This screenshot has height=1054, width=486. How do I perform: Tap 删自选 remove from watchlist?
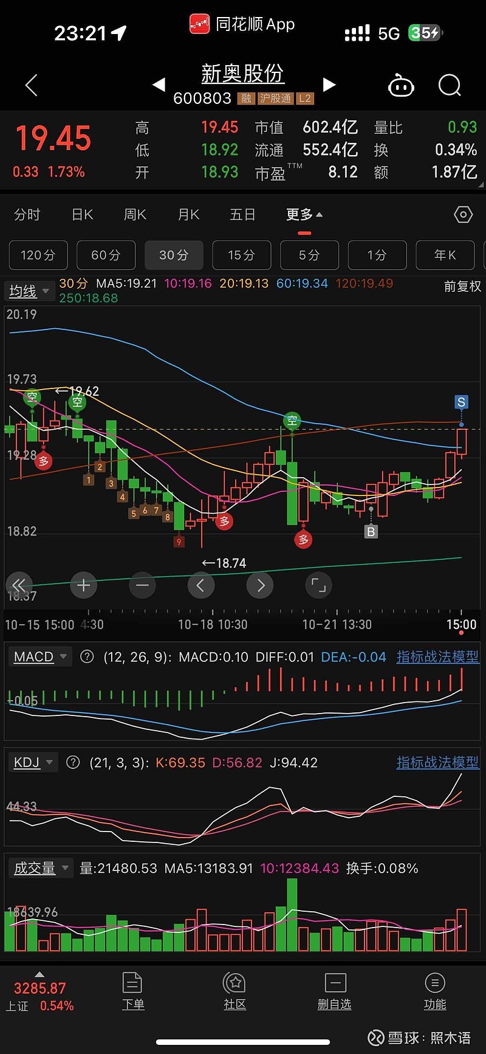[x=335, y=991]
